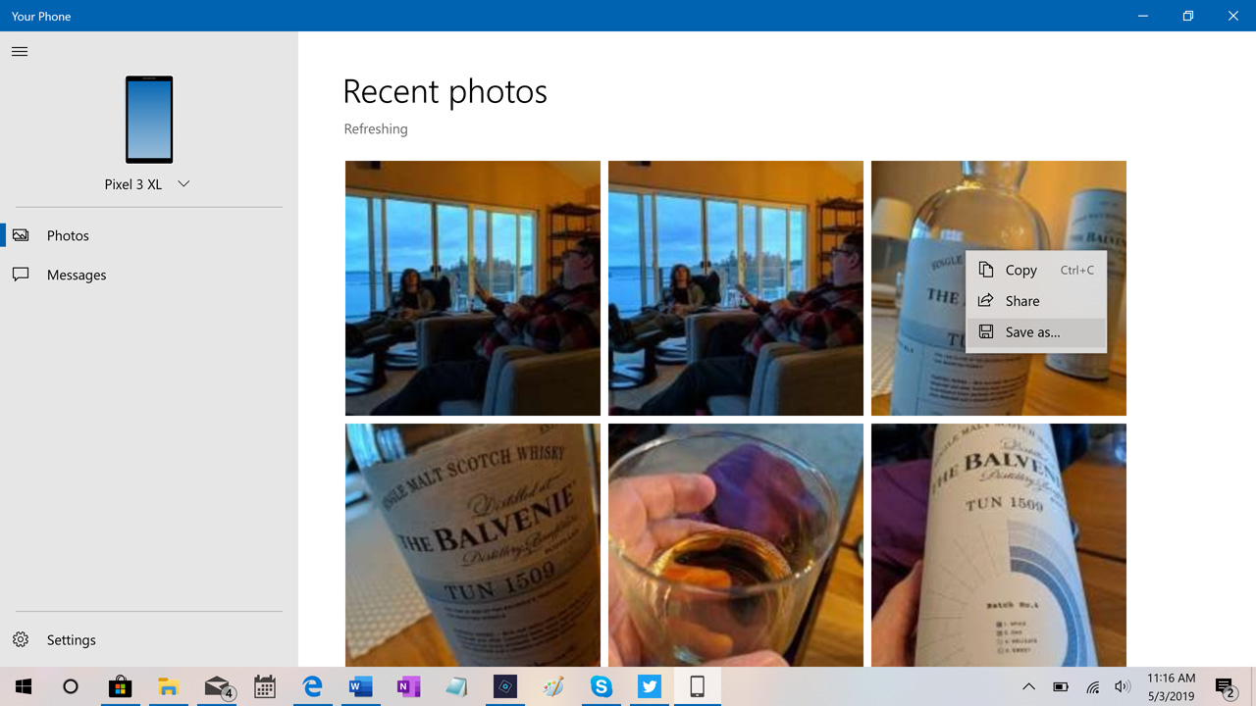Open the Single Malt Scotch Whisky label photo
The image size is (1256, 706).
point(473,545)
